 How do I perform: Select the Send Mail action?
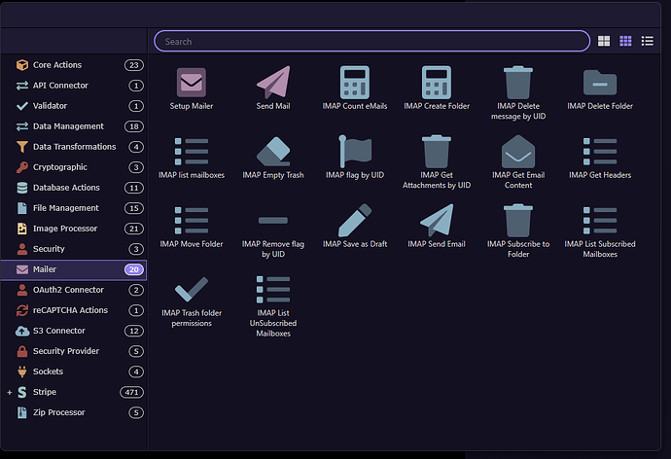tap(273, 88)
